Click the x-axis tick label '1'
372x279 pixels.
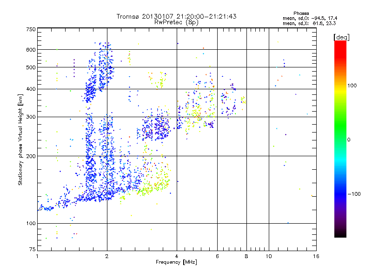tap(37, 256)
